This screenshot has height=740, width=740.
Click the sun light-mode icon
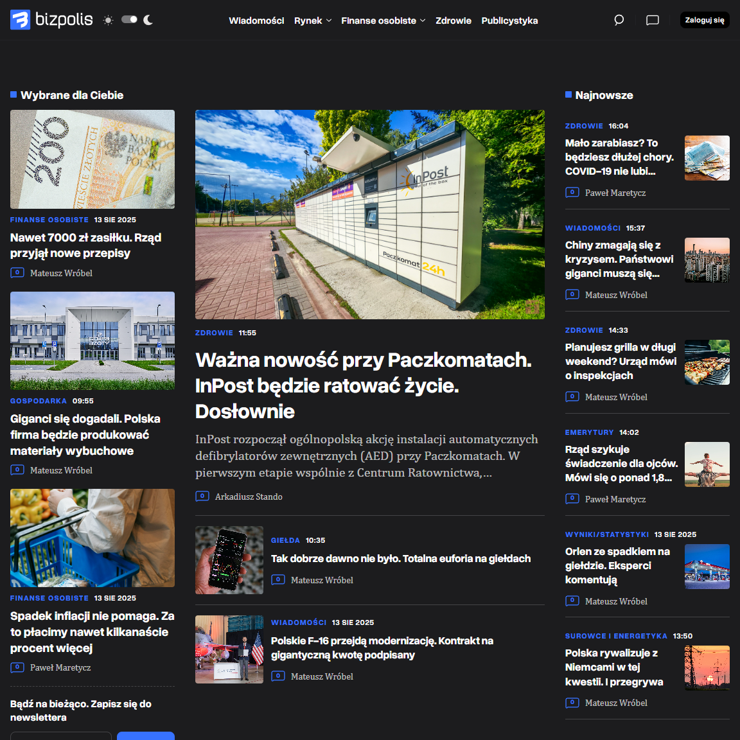108,20
